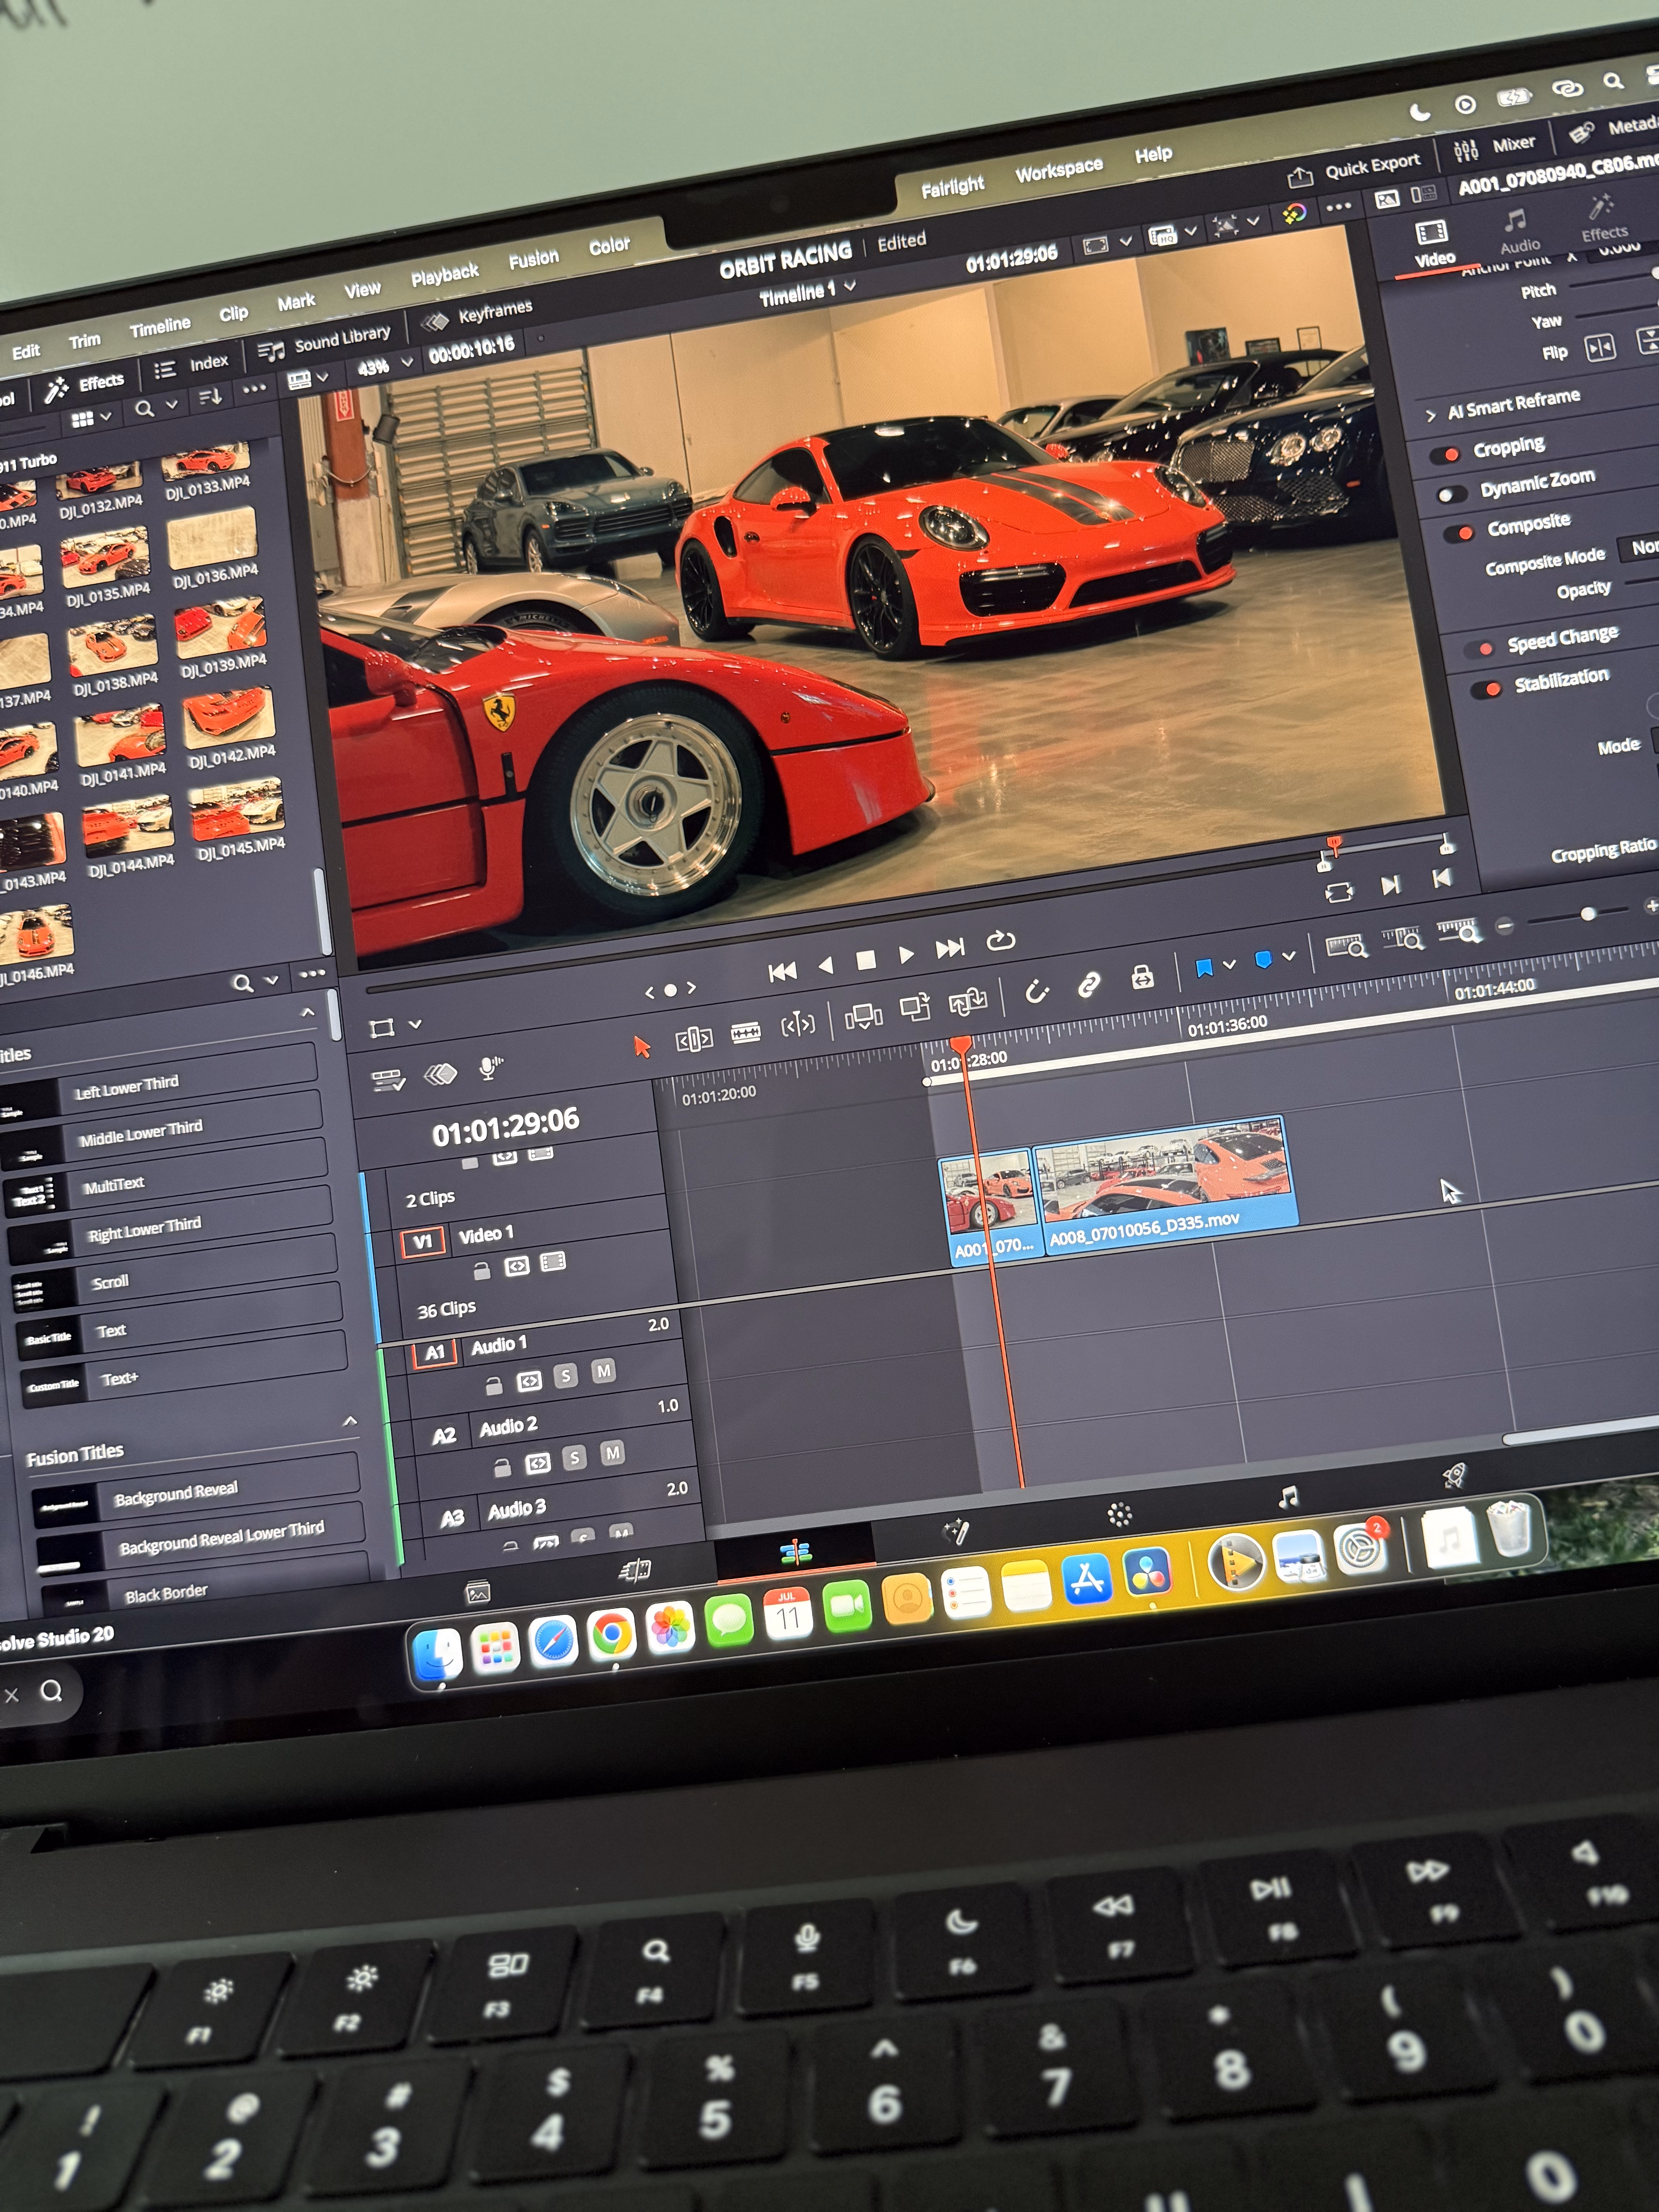Open the Effects panel button
Screen dimensions: 1659x2212
(85, 386)
